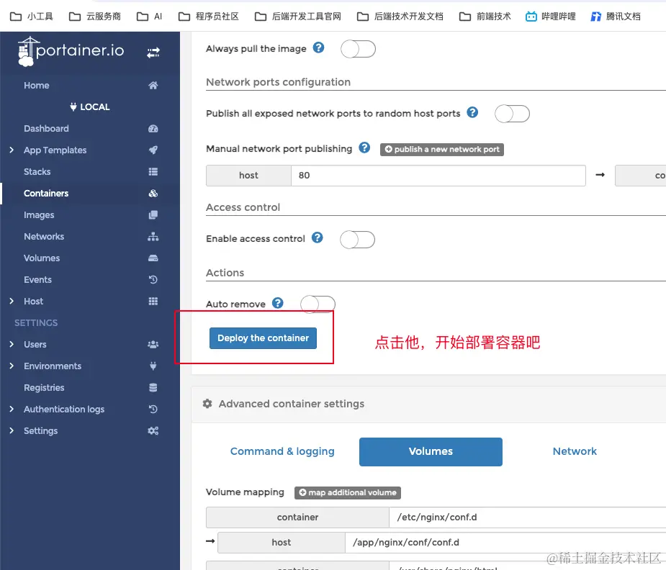This screenshot has height=570, width=666.
Task: Toggle Always pull the image switch
Action: pyautogui.click(x=358, y=49)
